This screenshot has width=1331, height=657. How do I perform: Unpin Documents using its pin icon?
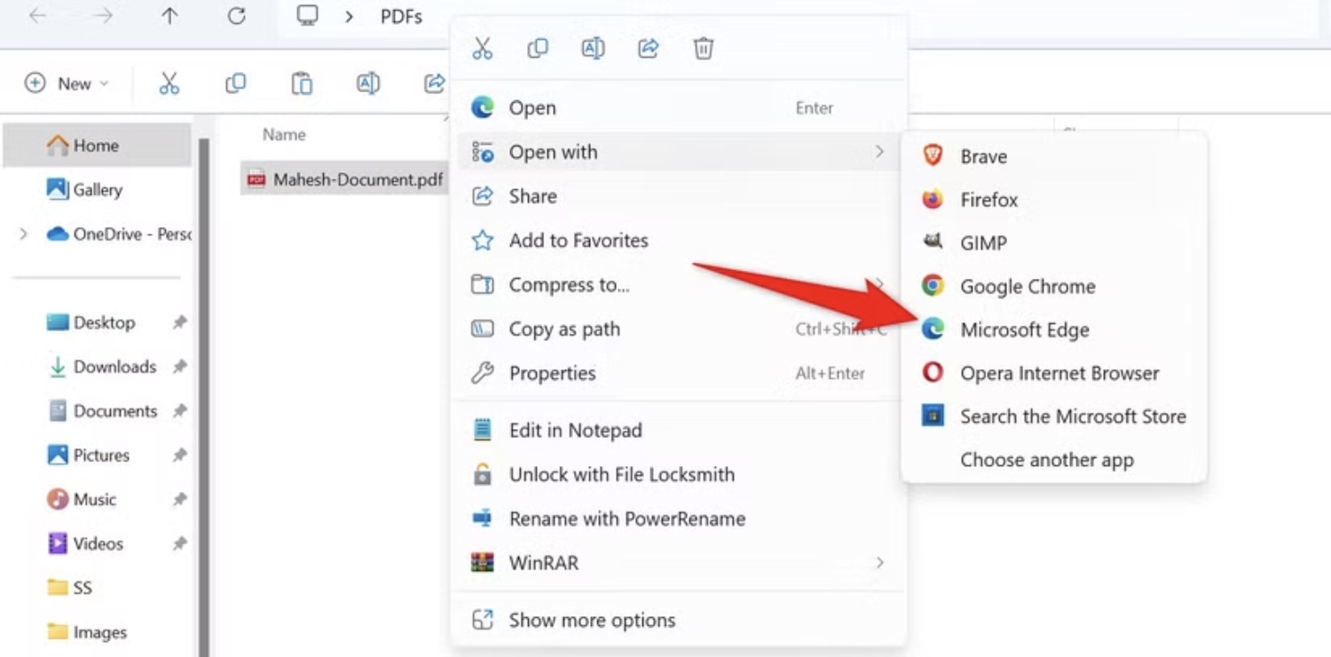click(x=179, y=412)
